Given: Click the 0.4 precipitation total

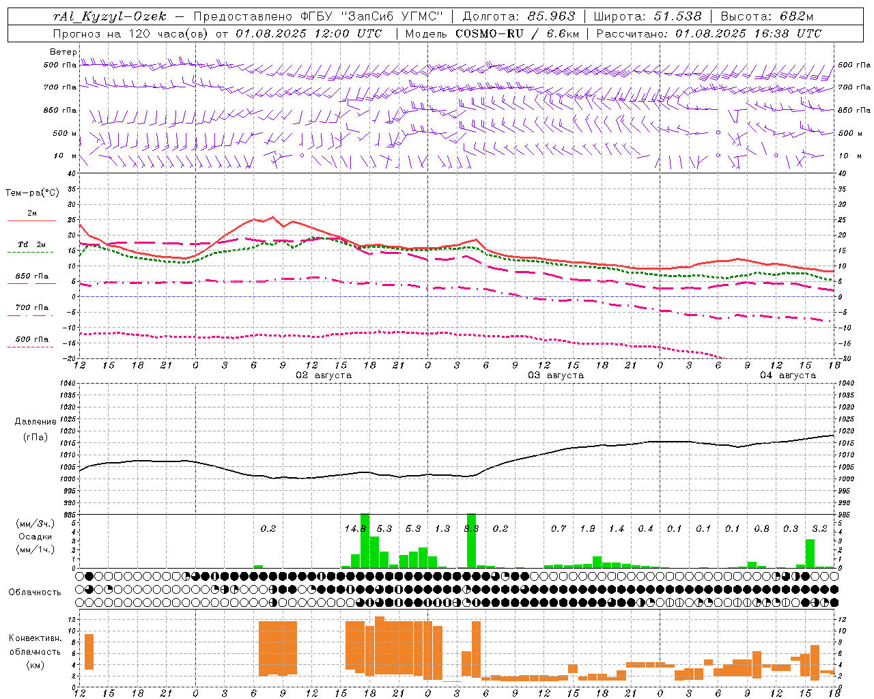Looking at the screenshot, I should (645, 528).
